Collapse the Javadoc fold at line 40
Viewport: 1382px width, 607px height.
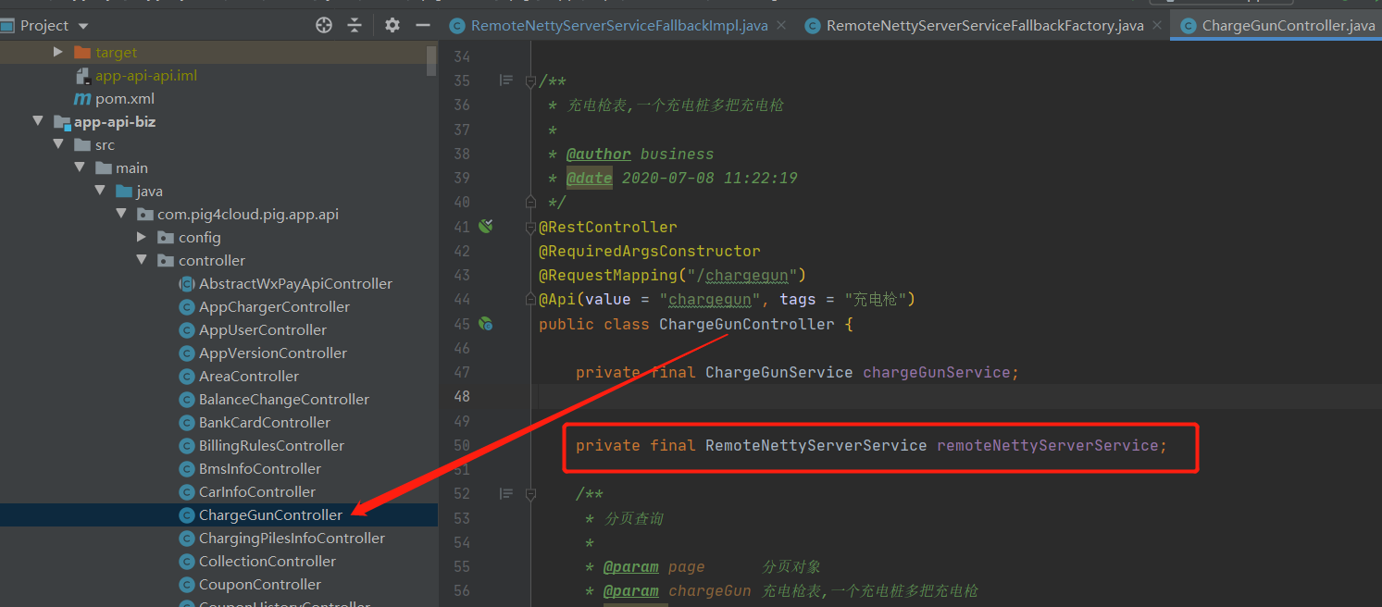(529, 201)
